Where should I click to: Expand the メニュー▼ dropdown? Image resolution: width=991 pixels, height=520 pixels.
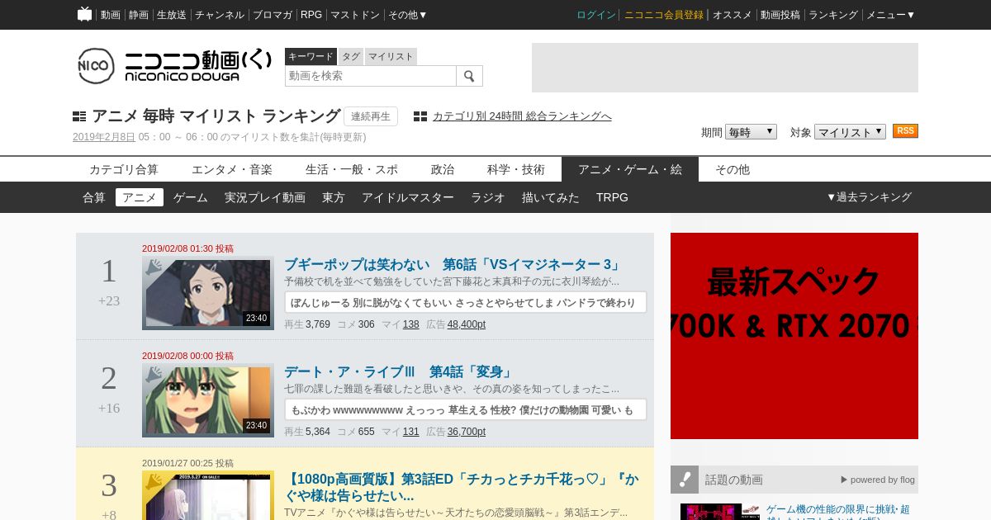coord(890,15)
